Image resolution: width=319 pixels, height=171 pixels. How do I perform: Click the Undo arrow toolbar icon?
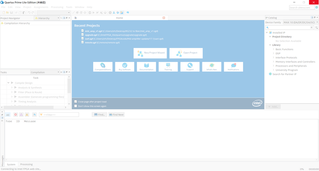tap(29, 13)
